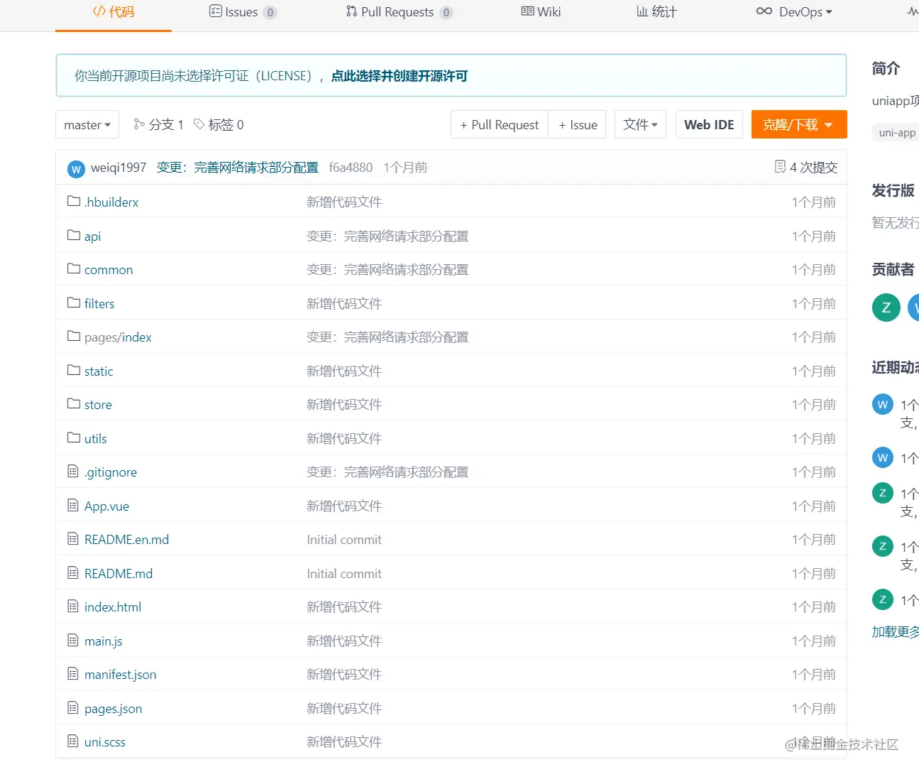
Task: Expand the DevOps dropdown menu
Action: (x=794, y=12)
